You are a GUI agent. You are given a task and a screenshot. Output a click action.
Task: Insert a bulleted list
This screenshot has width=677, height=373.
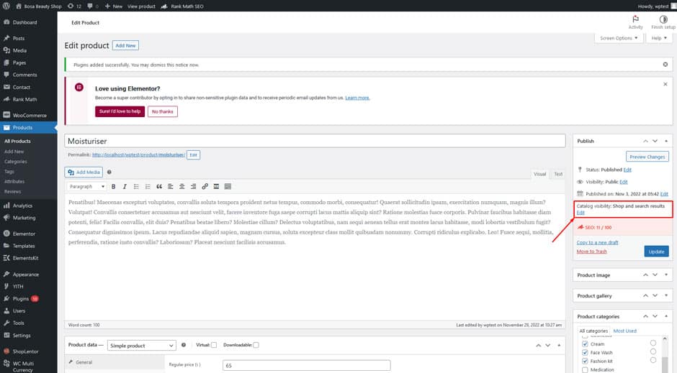tap(136, 187)
